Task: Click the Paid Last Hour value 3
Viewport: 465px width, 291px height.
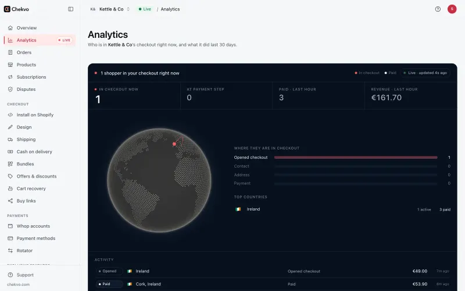Action: pyautogui.click(x=281, y=98)
